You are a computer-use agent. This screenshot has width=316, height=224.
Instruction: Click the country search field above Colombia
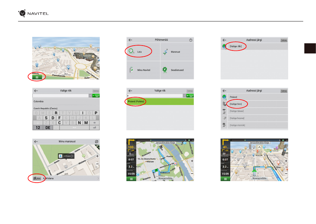coord(62,96)
